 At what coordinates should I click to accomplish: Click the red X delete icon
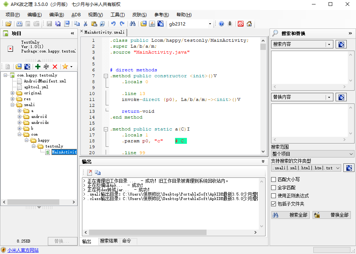(x=55, y=67)
